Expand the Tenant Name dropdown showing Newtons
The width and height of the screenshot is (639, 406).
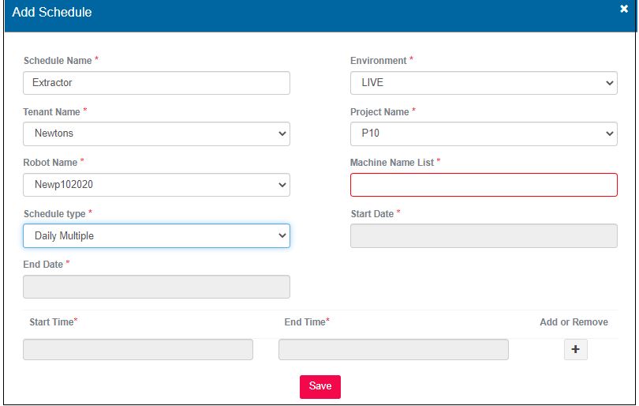(x=156, y=134)
